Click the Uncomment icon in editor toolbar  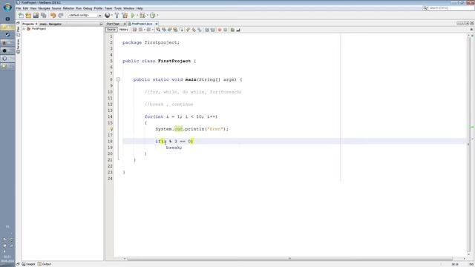pyautogui.click(x=238, y=30)
